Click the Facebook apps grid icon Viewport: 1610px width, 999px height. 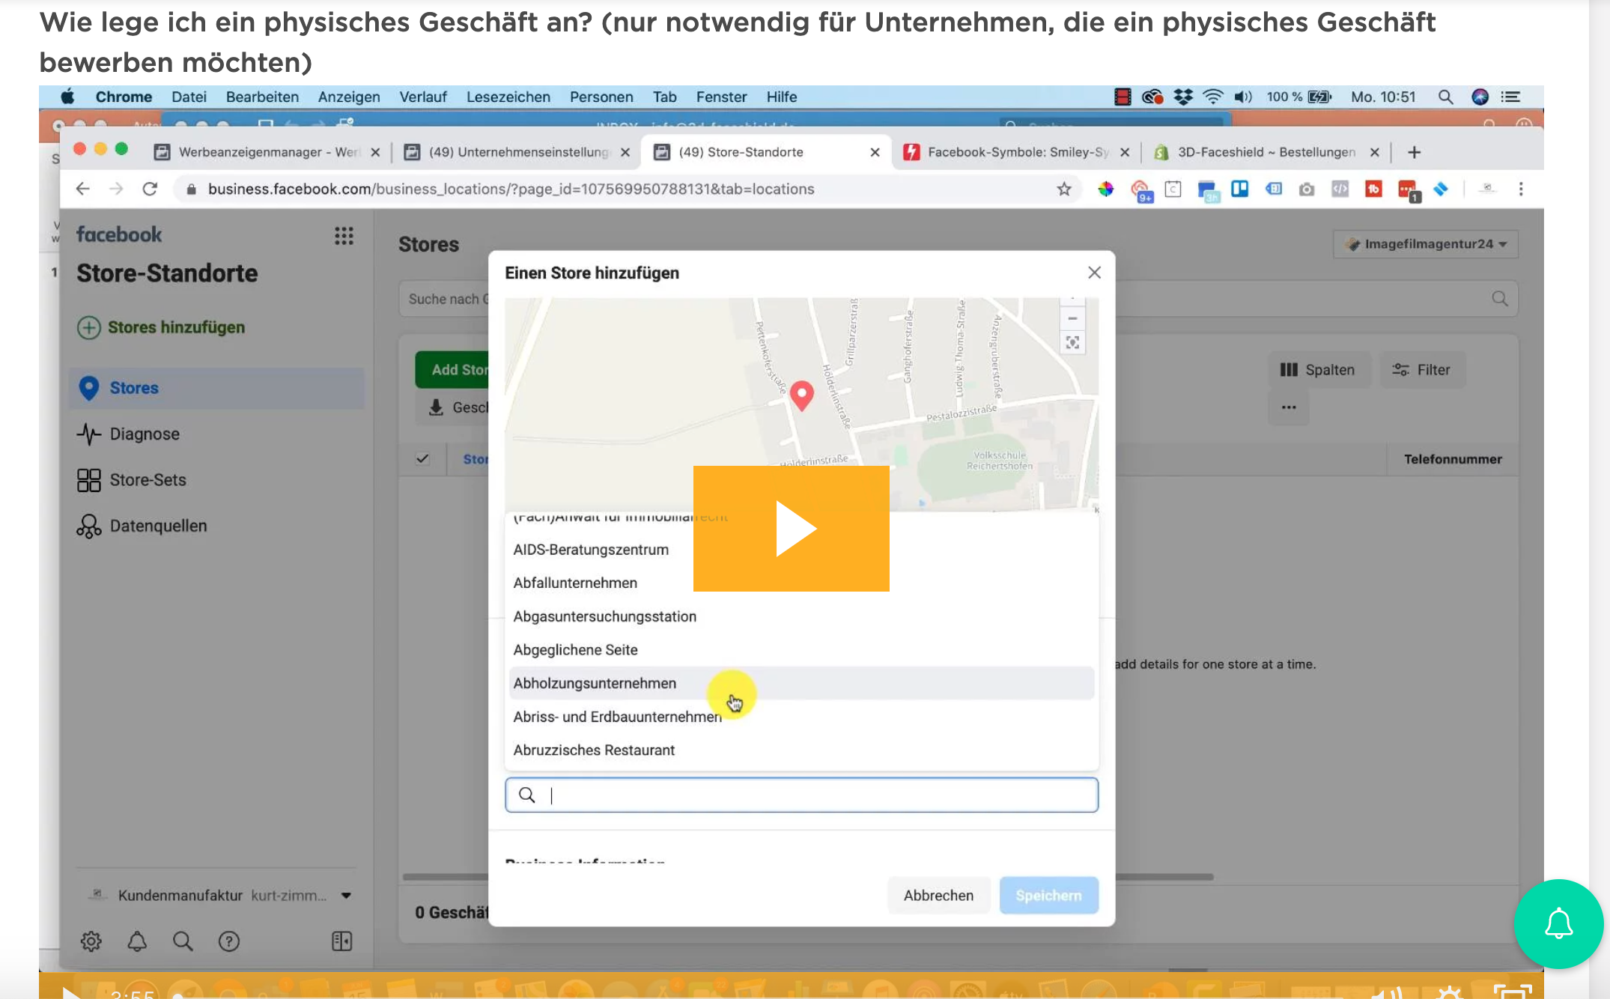point(344,237)
